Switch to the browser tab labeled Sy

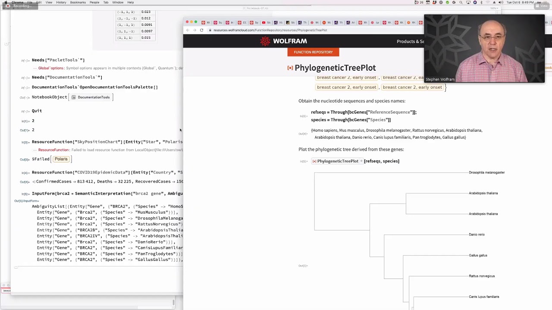254,22
